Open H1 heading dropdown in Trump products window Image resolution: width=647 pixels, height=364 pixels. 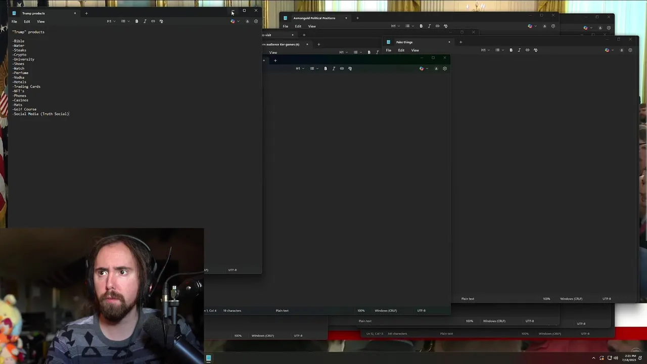point(111,21)
